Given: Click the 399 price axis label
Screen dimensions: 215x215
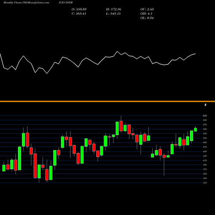Looking at the screenshot, I should 205,165.
